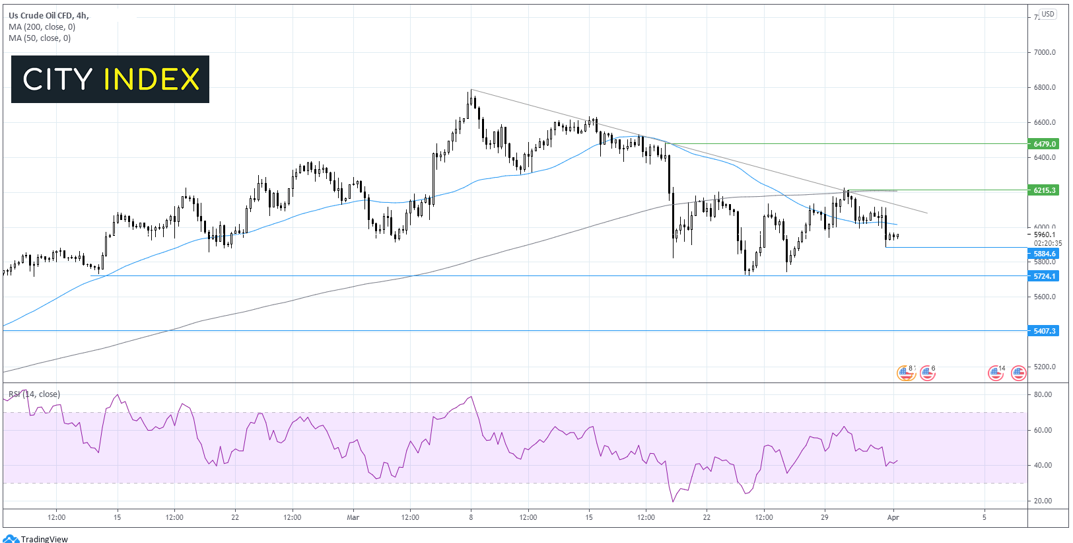Viewport: 1073px width, 543px height.
Task: Select the MA (50, close, 0) indicator legend
Action: pos(40,38)
